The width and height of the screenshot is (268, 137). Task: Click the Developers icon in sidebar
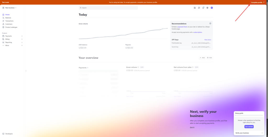pos(3,134)
